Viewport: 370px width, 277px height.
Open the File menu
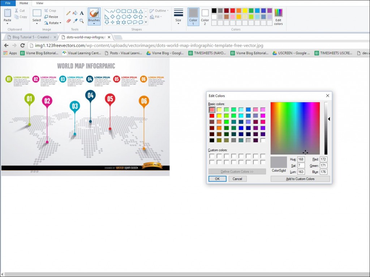(x=8, y=3)
